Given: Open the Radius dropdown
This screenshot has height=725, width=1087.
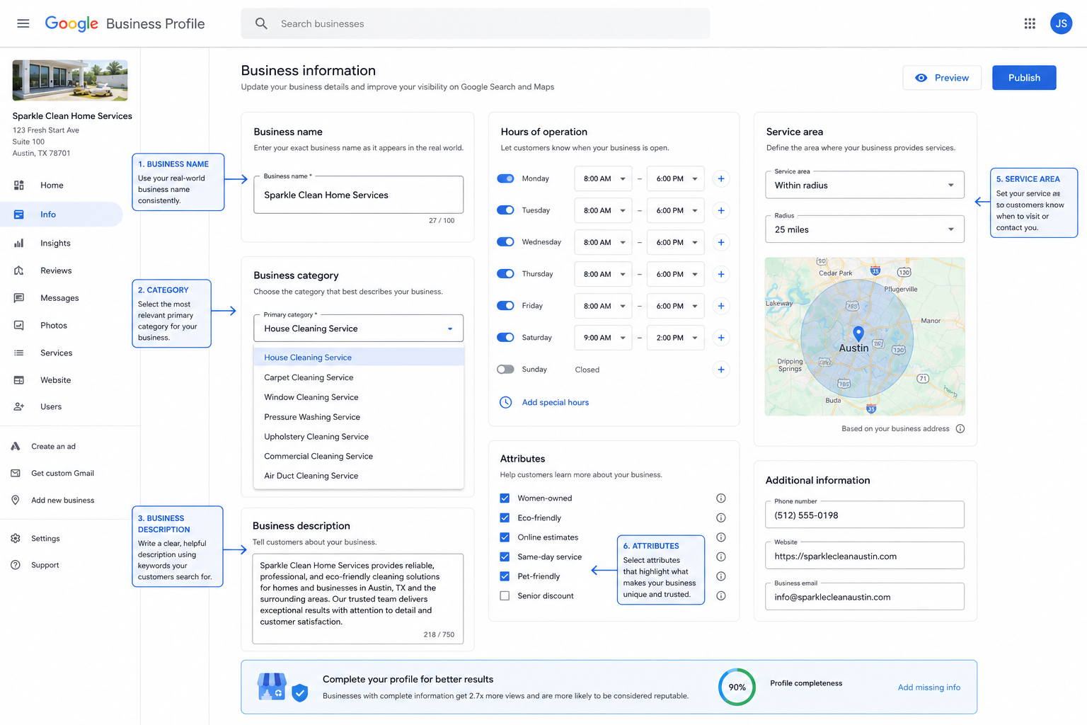Looking at the screenshot, I should pyautogui.click(x=865, y=229).
